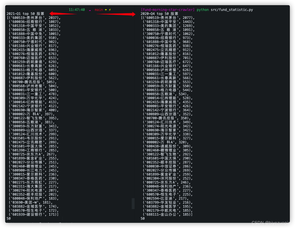Viewport: 295px width, 228px height.
Task: Click the src/fund_statistic.py script path
Action: click(232, 10)
